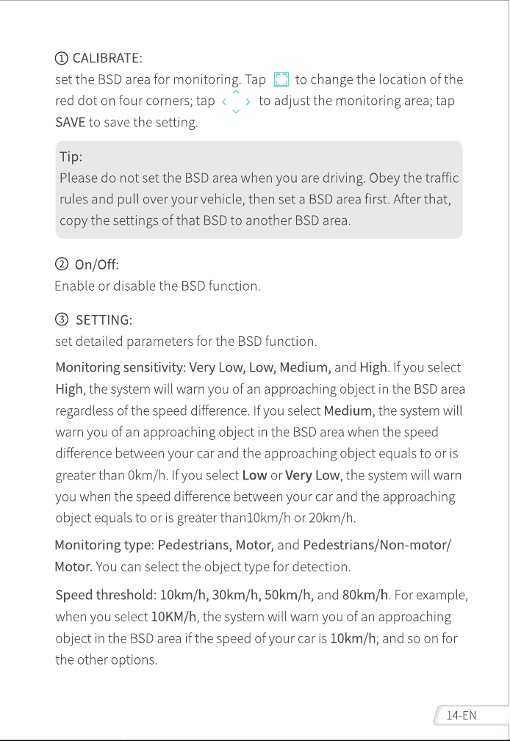The image size is (510, 741).
Task: Click the Speed threshold label
Action: pyautogui.click(x=106, y=595)
